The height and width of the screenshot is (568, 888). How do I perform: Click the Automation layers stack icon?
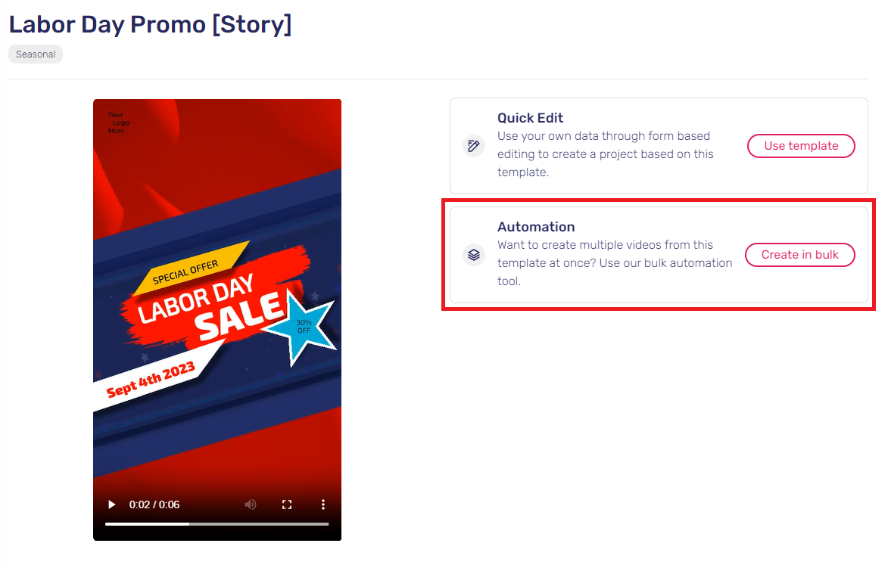474,255
